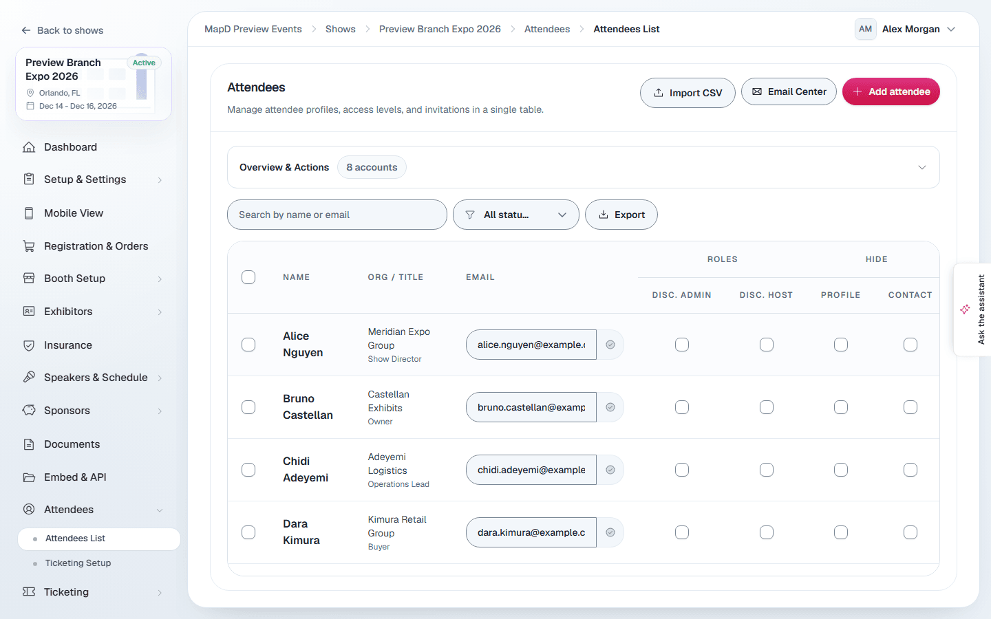This screenshot has width=991, height=619.
Task: Toggle the select-all checkbox in table header
Action: [x=248, y=277]
